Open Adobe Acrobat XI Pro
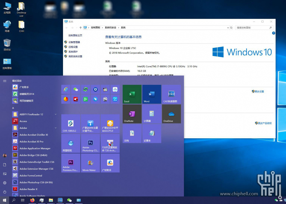286x204 pixels. [x=35, y=142]
